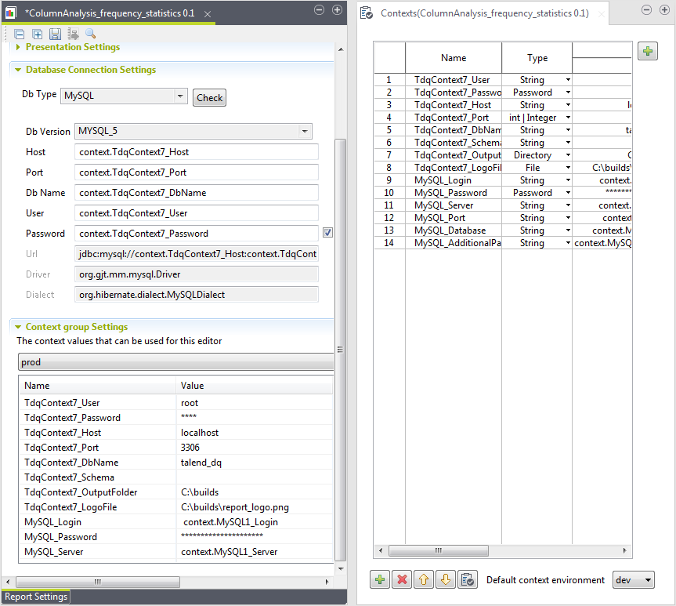Expand all sections with the plus toolbar icon
676x606 pixels.
tap(37, 34)
